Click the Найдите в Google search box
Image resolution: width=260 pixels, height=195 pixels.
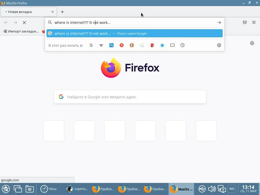[x=130, y=97]
